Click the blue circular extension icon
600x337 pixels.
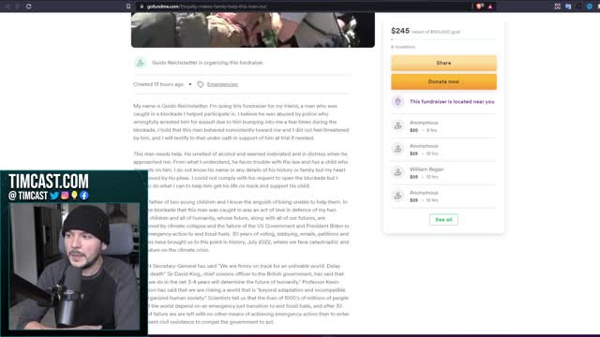(590, 7)
